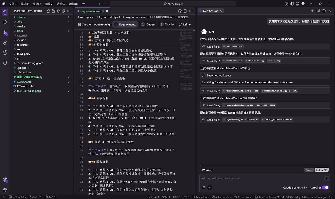Switch to the Task list spec tab
Screen dimensions: 335x199
(x=167, y=24)
